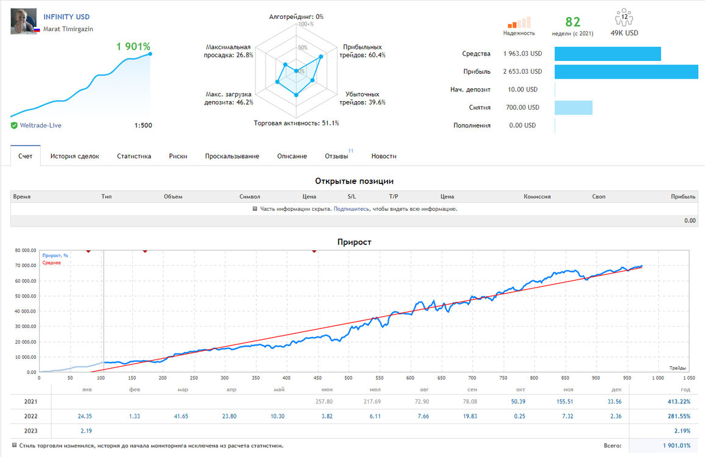The width and height of the screenshot is (705, 457).
Task: Click the small growth chart thumbnail
Action: (x=81, y=85)
